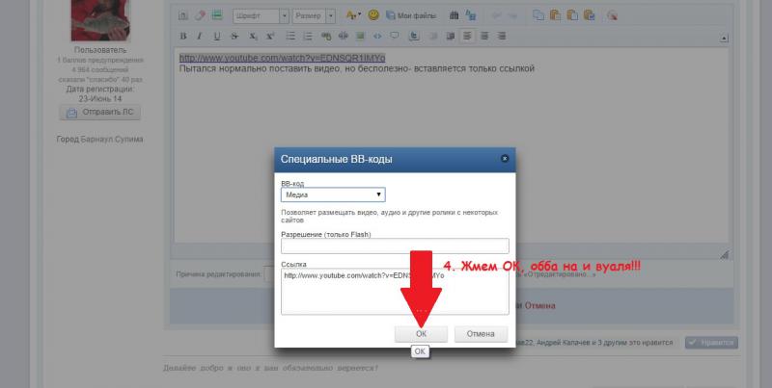
Task: Click the eraser remove-format icon
Action: coord(200,15)
